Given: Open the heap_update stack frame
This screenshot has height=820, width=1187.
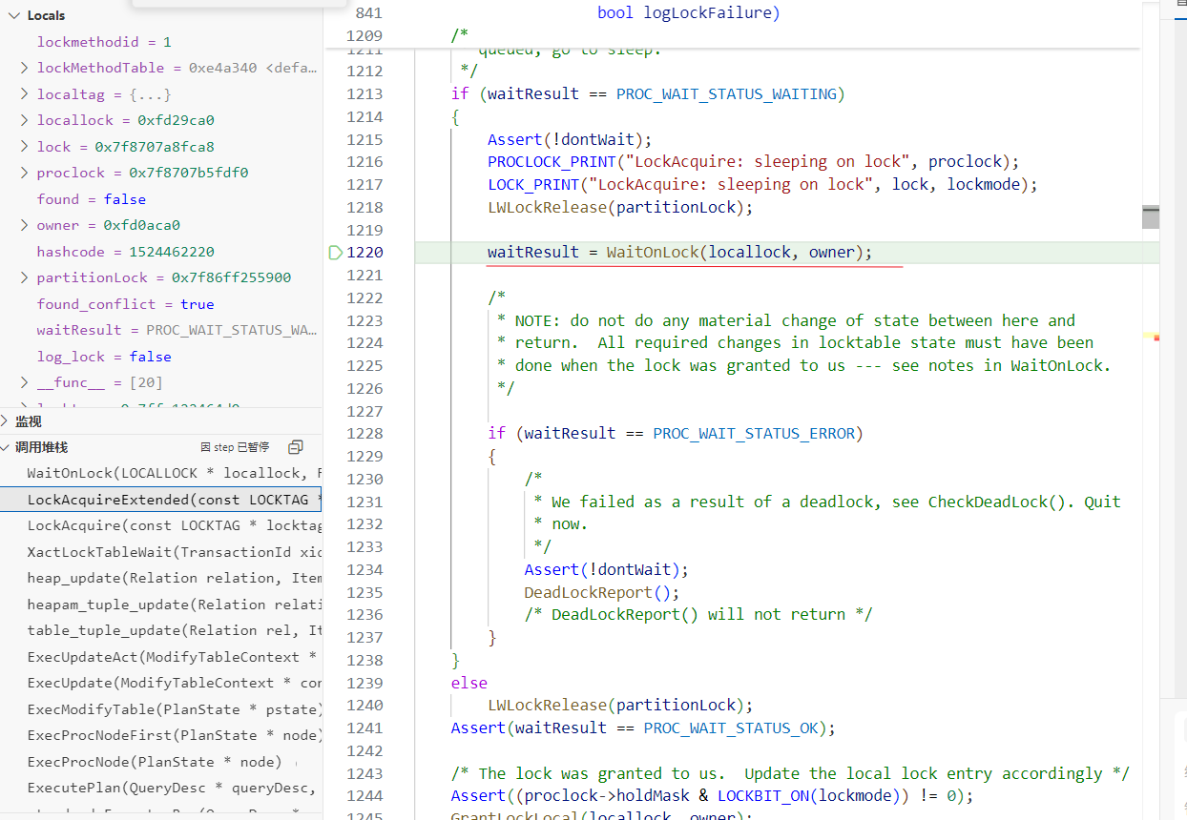Looking at the screenshot, I should 172,579.
